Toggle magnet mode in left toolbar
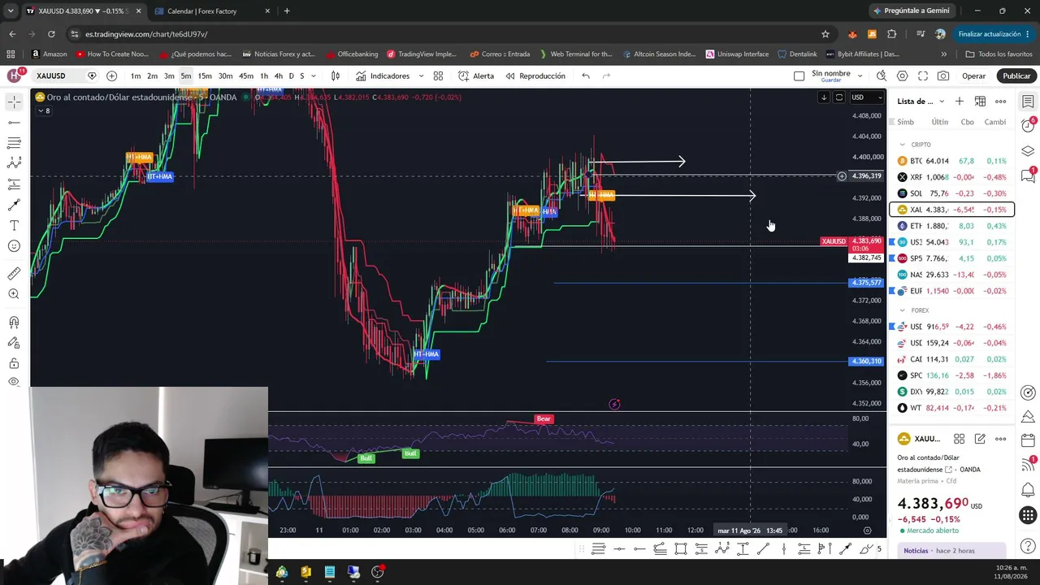Image resolution: width=1040 pixels, height=585 pixels. click(14, 323)
